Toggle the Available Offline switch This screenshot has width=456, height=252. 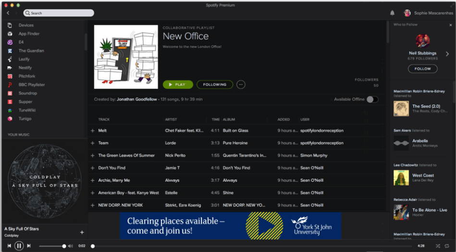(x=372, y=99)
